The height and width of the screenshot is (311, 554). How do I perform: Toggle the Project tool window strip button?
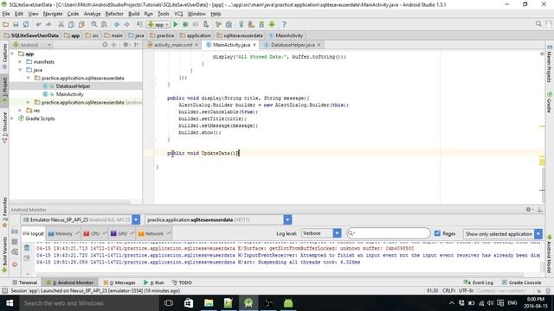4,90
